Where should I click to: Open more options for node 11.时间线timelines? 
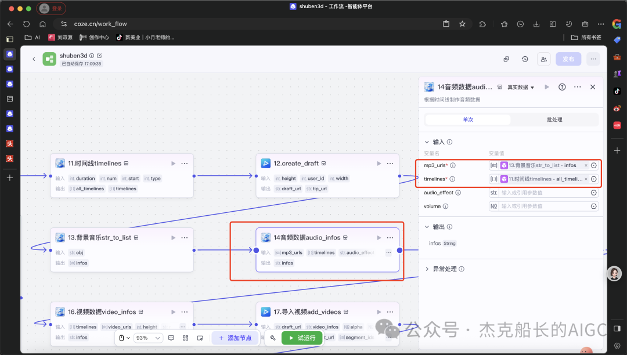pyautogui.click(x=185, y=164)
